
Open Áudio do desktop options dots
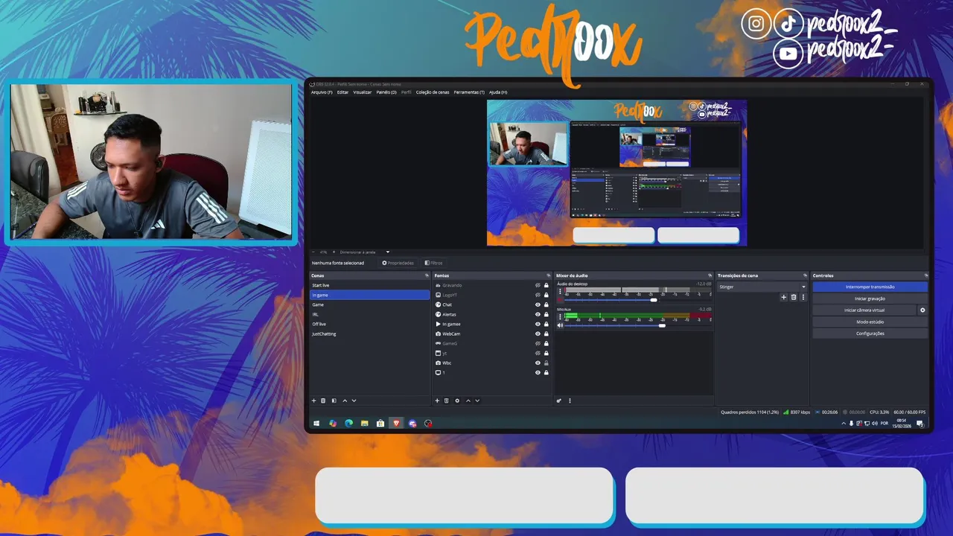560,292
